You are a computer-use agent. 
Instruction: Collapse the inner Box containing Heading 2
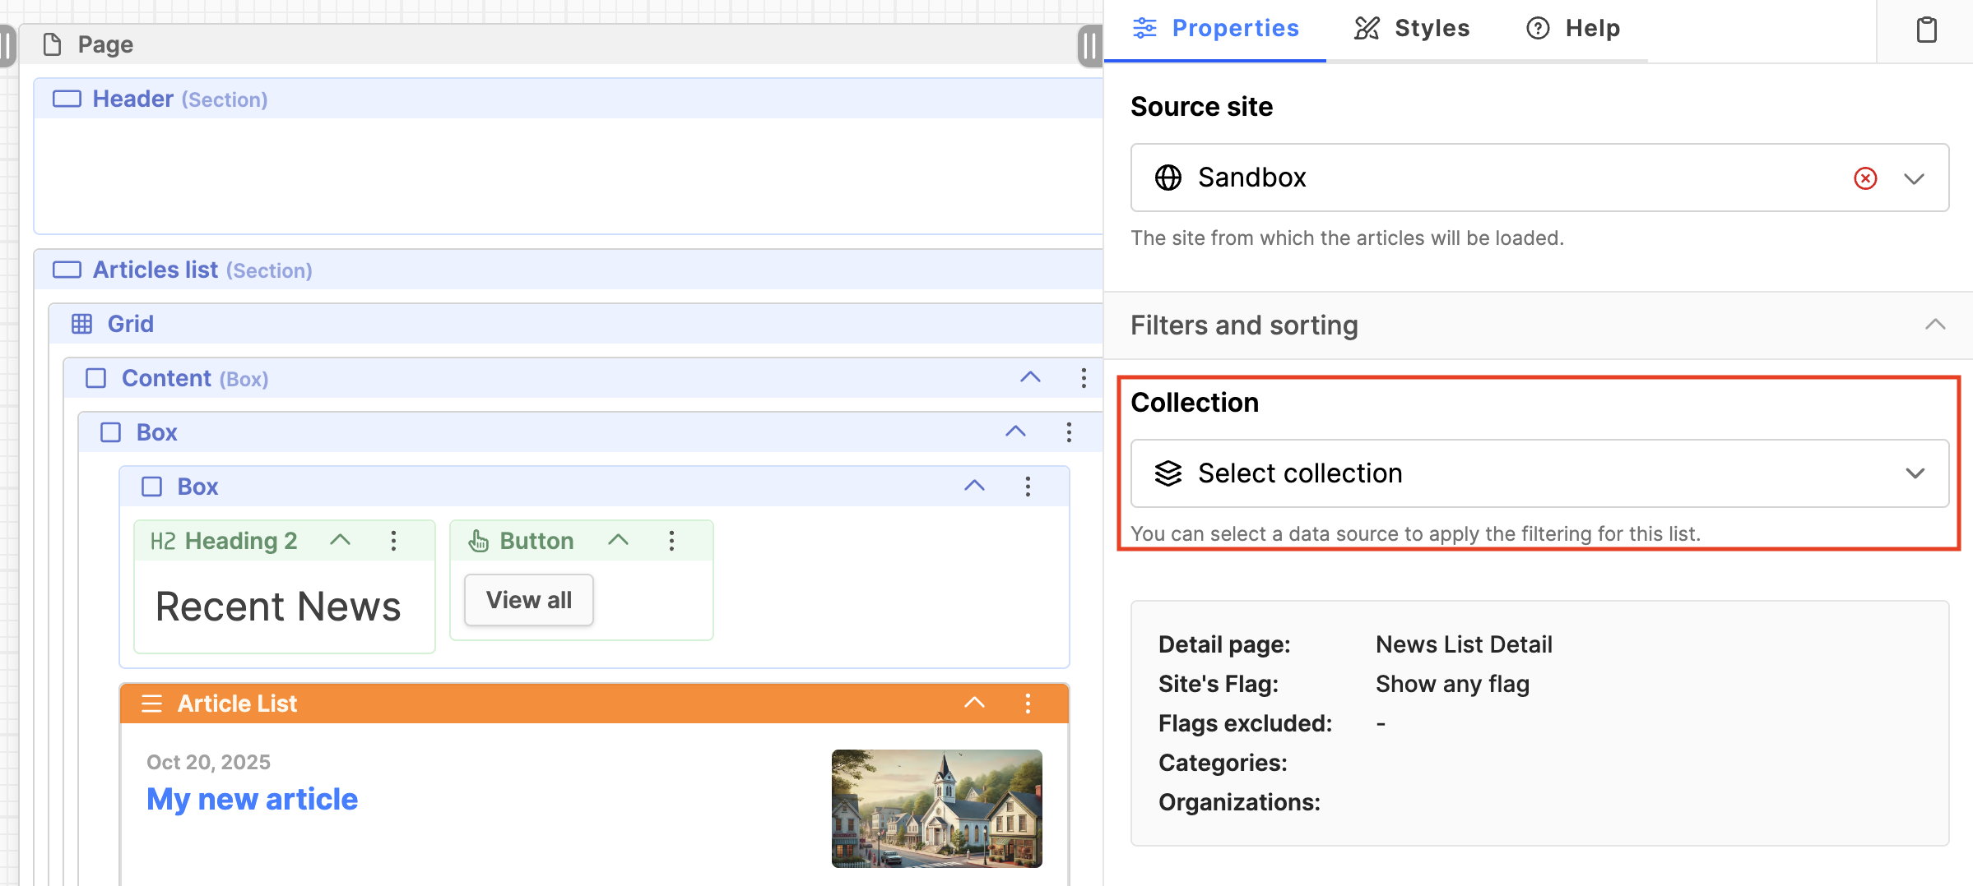[x=974, y=487]
